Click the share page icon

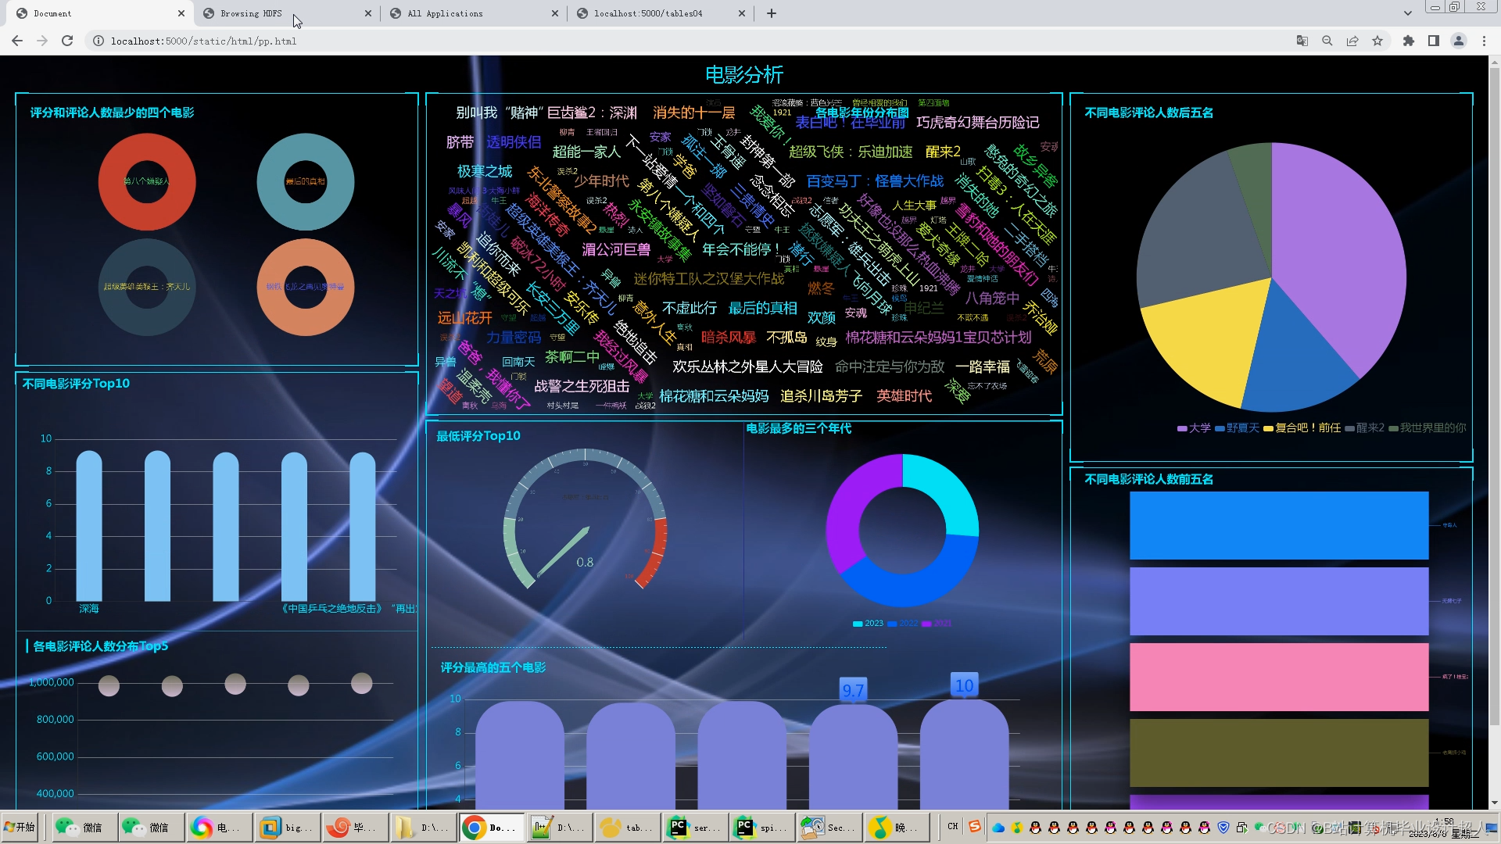[1352, 41]
